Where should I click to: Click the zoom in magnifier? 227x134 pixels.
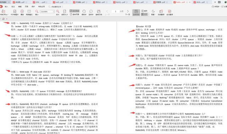click(57, 12)
